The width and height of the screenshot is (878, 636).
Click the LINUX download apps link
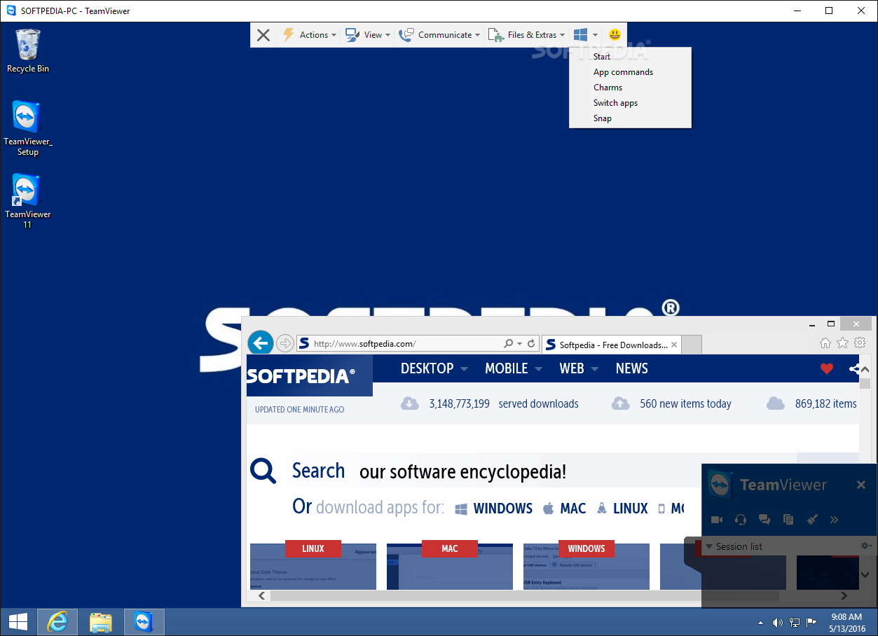tap(622, 509)
